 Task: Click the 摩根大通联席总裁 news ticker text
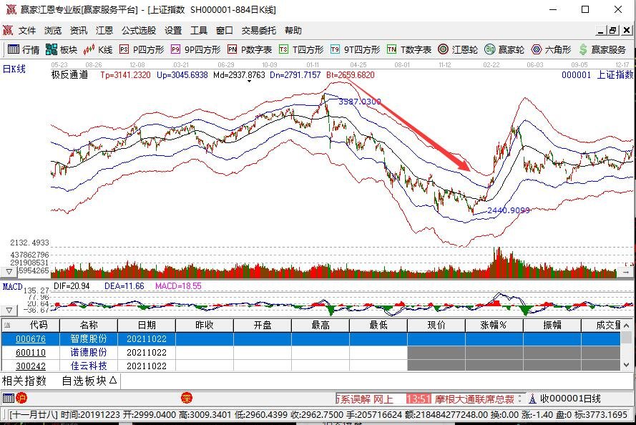coord(474,399)
